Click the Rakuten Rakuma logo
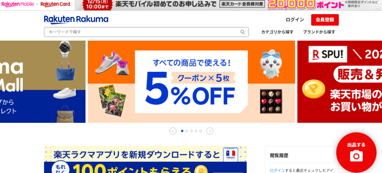Image resolution: width=382 pixels, height=173 pixels. click(x=76, y=19)
